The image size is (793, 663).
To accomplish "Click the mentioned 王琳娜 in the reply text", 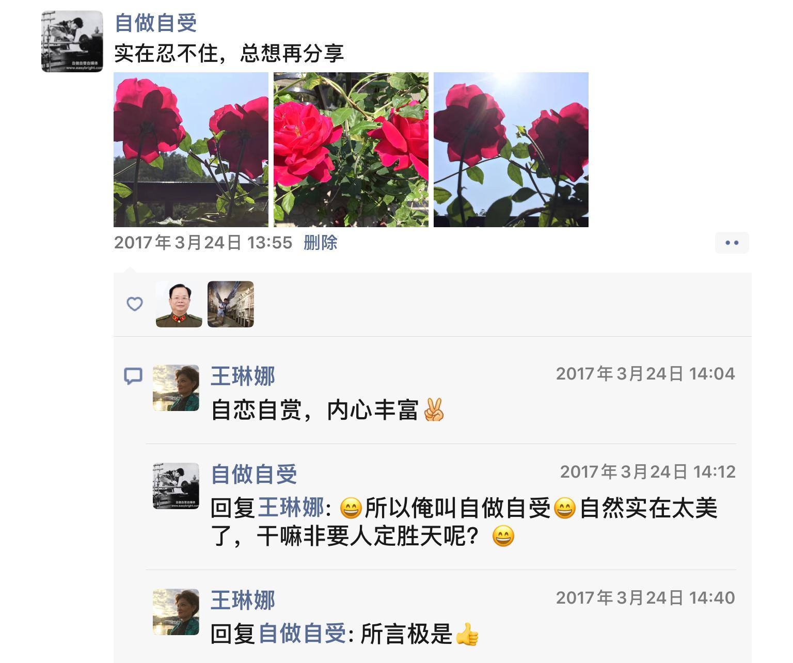I will 291,508.
